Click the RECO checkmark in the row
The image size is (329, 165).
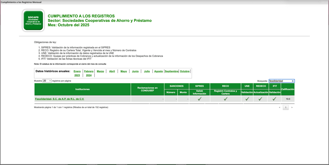click(x=225, y=99)
